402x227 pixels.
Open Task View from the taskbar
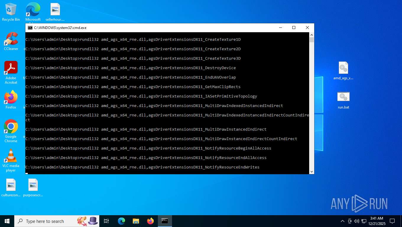coord(106,221)
